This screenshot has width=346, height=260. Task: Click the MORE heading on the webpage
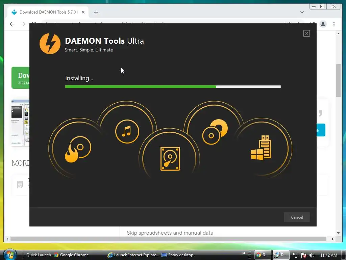[21, 163]
